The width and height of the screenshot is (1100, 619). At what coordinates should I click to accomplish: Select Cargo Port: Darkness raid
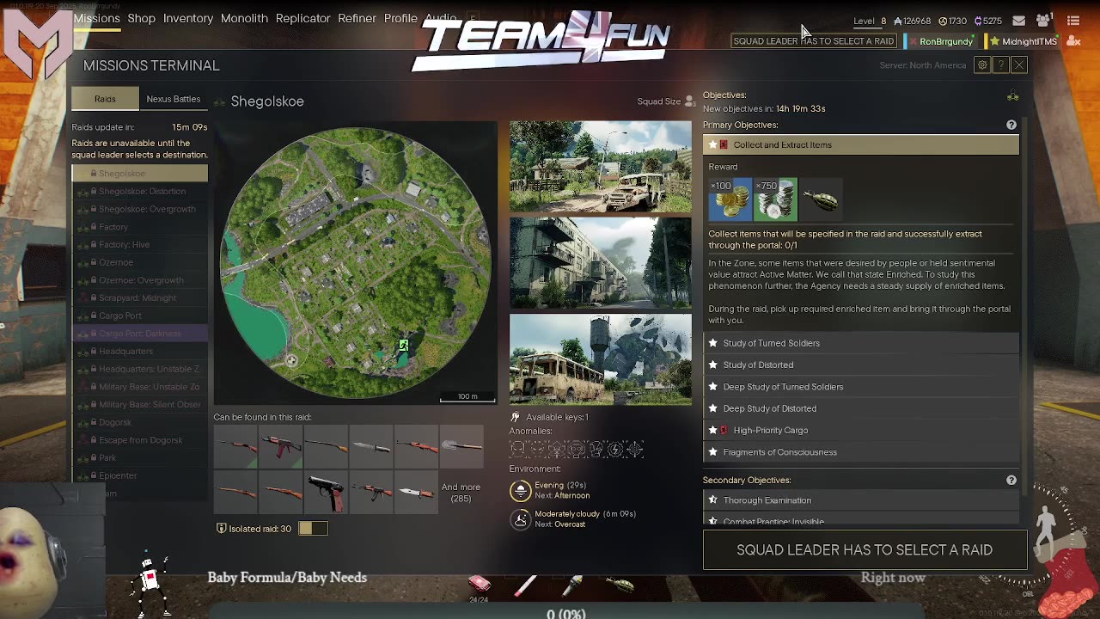tap(139, 334)
